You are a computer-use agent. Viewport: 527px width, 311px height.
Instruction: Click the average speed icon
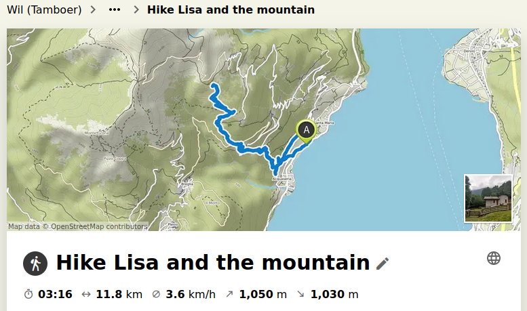[156, 294]
